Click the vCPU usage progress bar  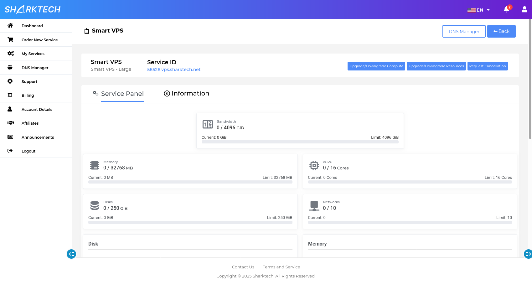point(410,182)
